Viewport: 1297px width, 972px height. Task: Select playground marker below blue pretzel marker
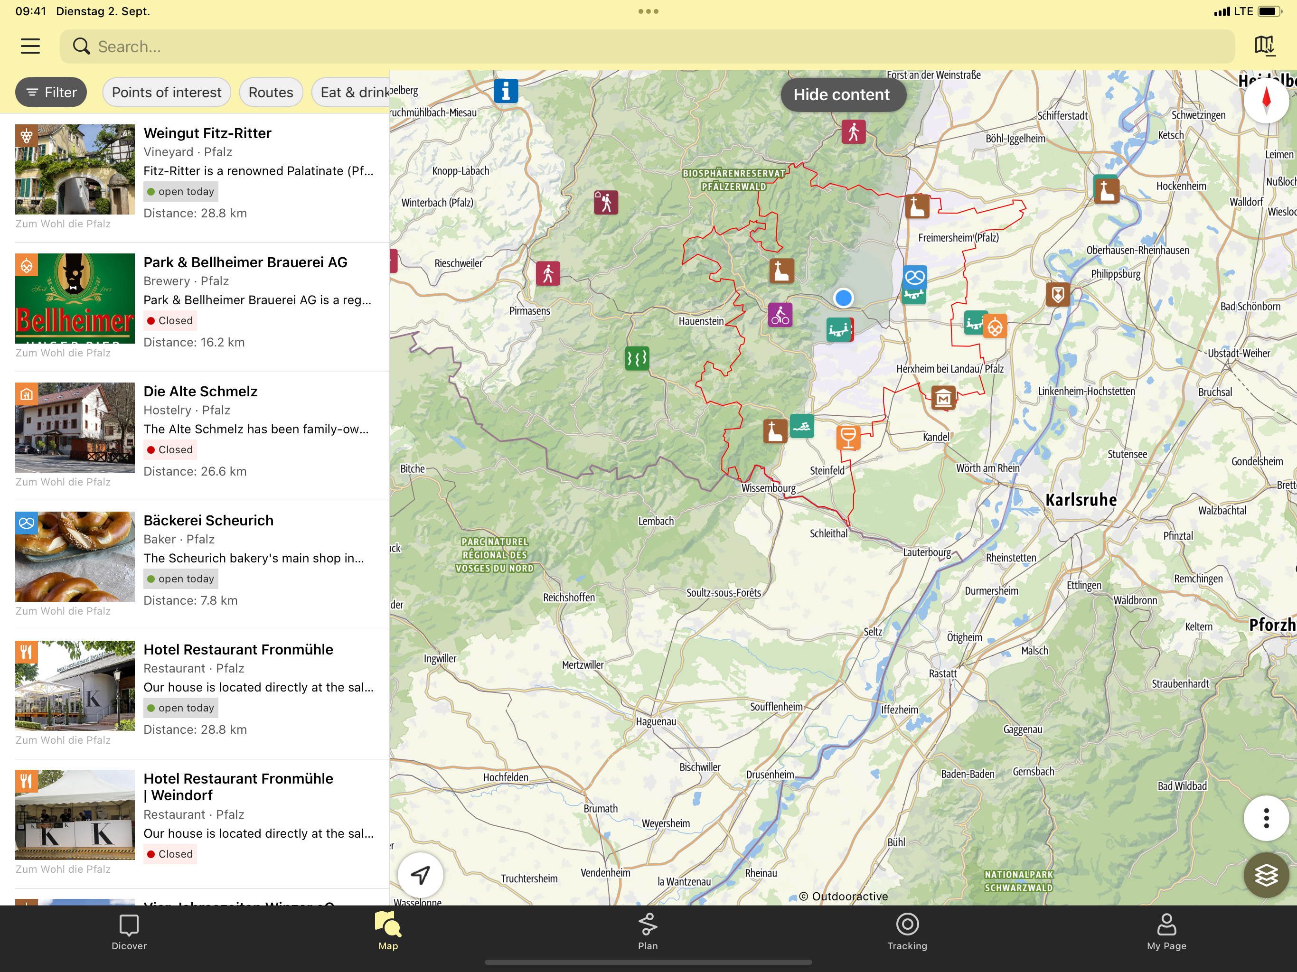pyautogui.click(x=913, y=296)
